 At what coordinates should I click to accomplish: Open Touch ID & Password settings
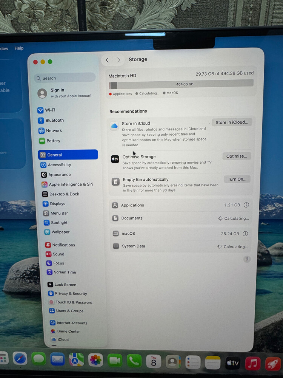[x=71, y=302]
